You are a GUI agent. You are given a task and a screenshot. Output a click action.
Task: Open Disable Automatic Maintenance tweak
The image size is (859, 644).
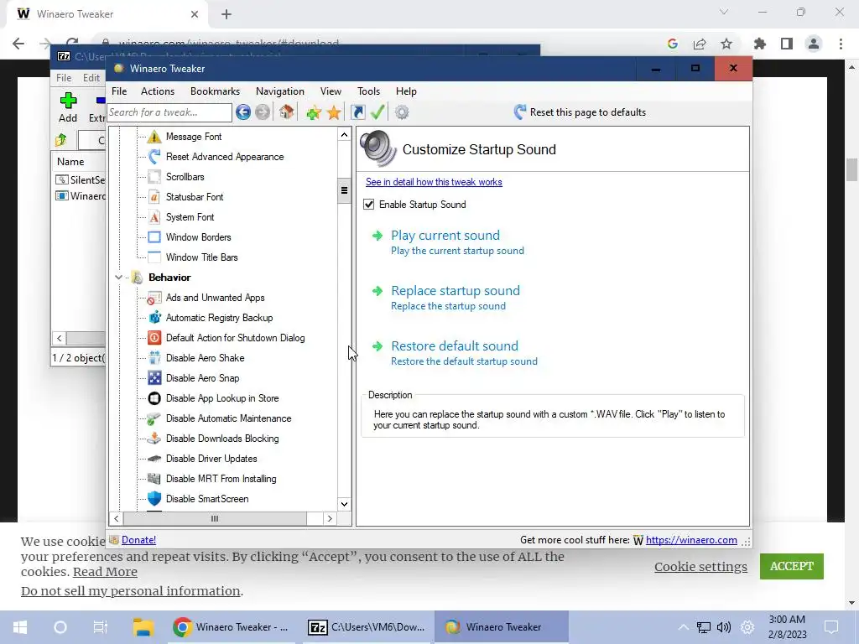point(228,418)
